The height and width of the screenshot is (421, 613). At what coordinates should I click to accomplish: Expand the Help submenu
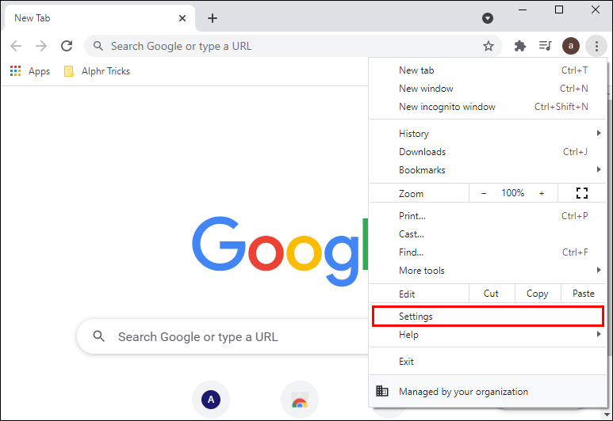(x=488, y=335)
